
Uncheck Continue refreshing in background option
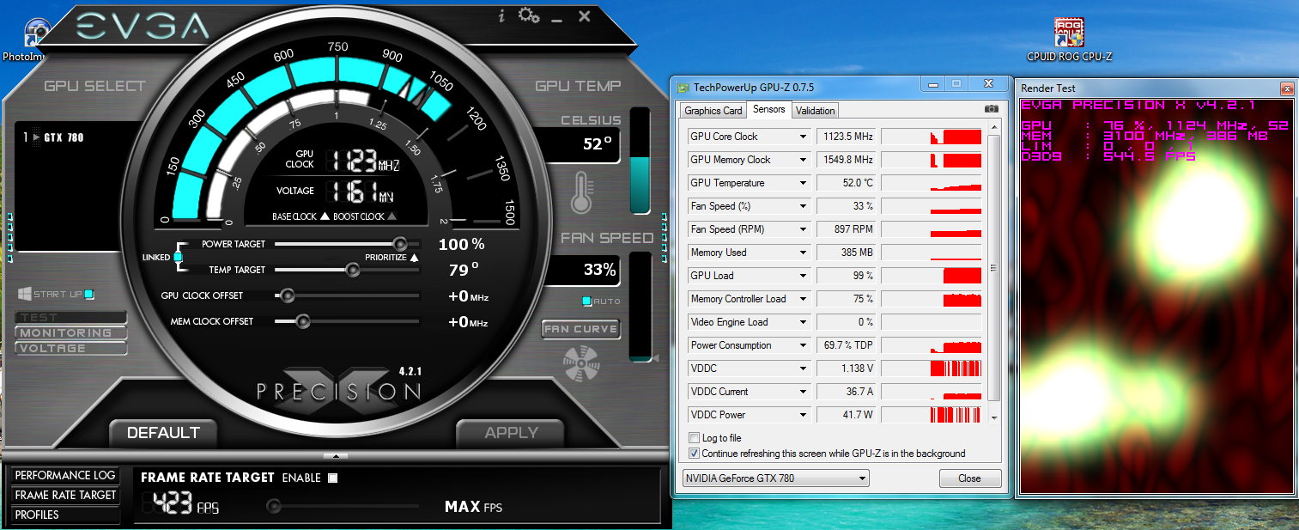(x=694, y=453)
